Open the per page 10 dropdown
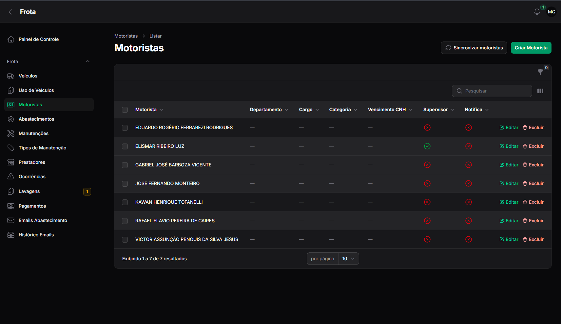 click(348, 259)
